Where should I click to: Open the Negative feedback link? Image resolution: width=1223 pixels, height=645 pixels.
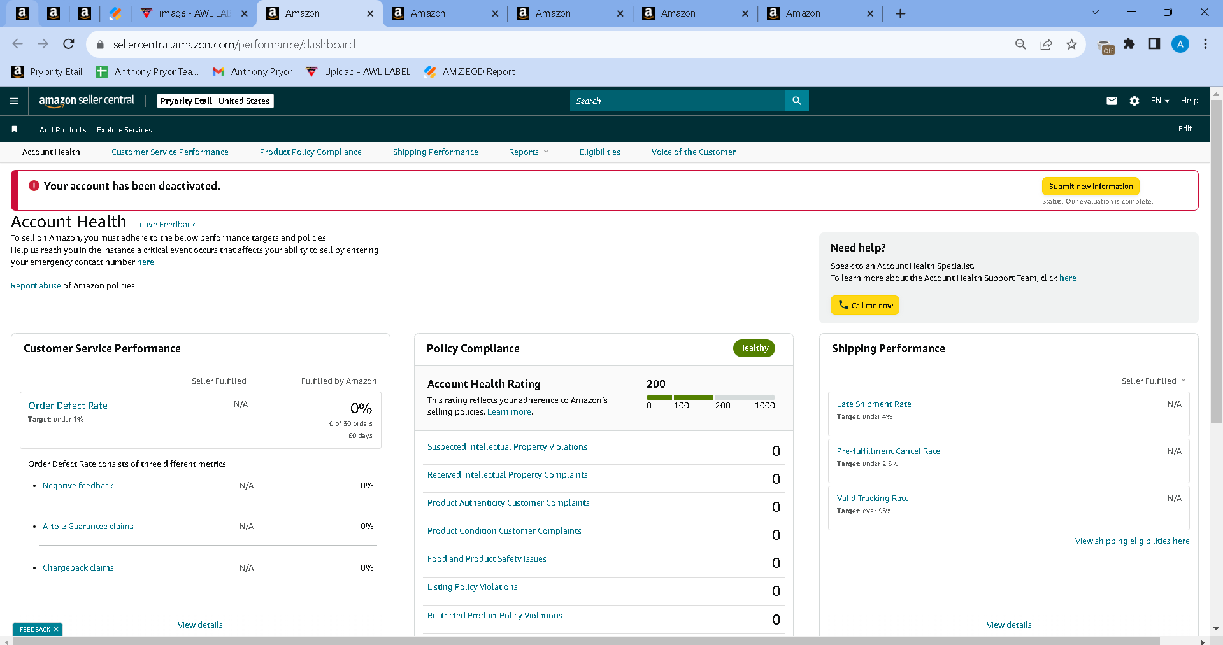(78, 486)
